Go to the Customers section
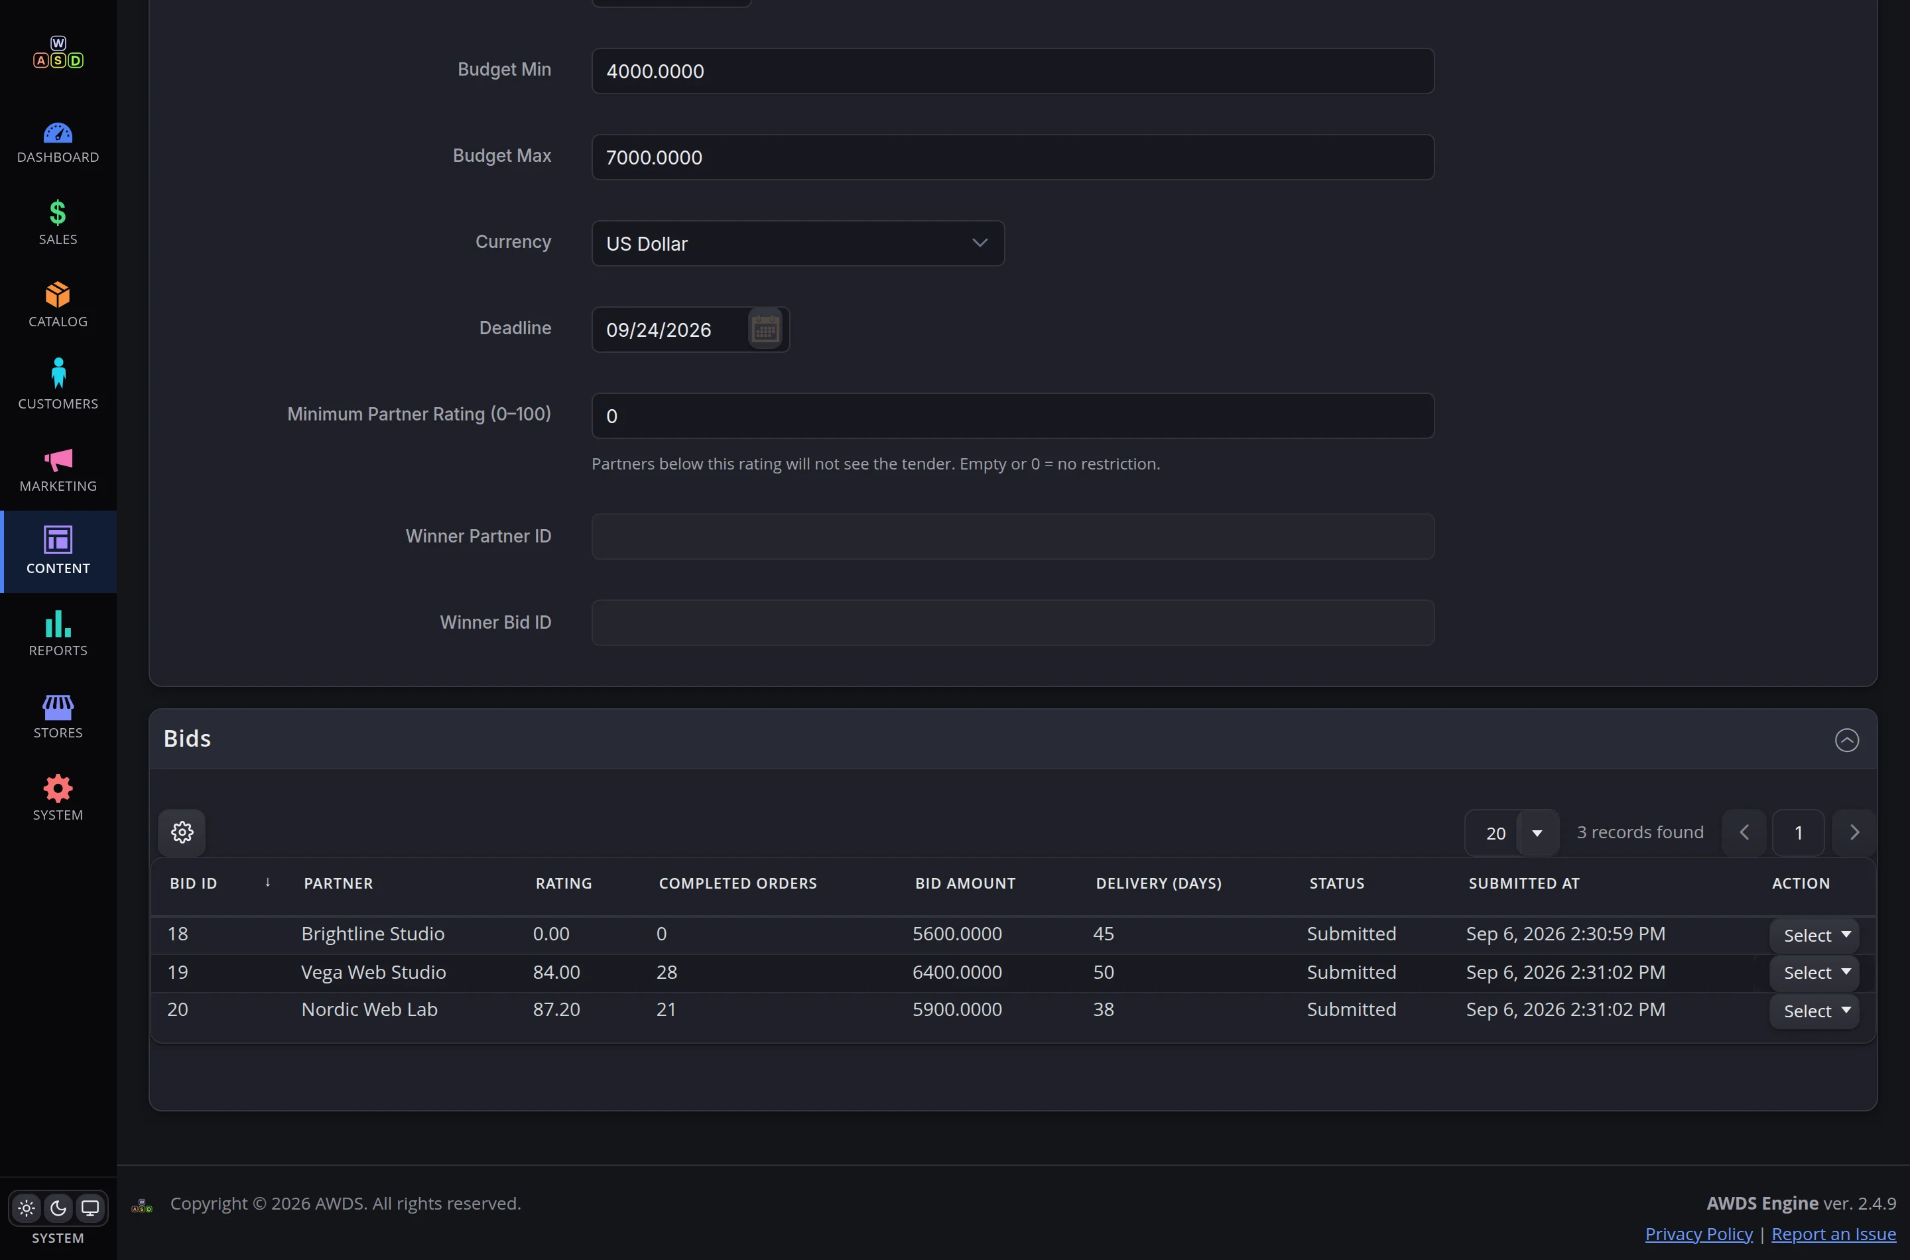This screenshot has height=1260, width=1910. 58,387
